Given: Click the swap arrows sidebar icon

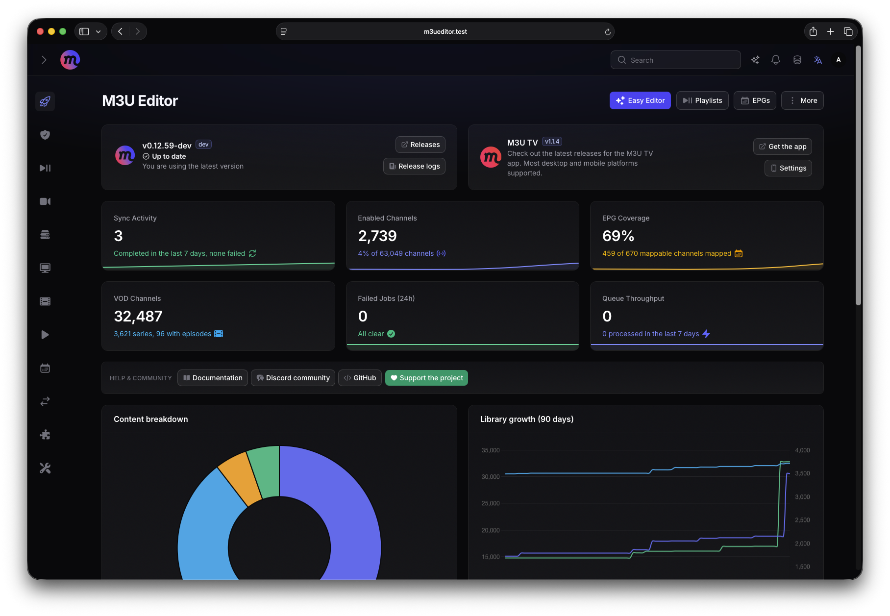Looking at the screenshot, I should 45,401.
